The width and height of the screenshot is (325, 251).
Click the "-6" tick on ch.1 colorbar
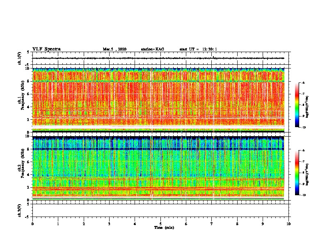(x=303, y=83)
